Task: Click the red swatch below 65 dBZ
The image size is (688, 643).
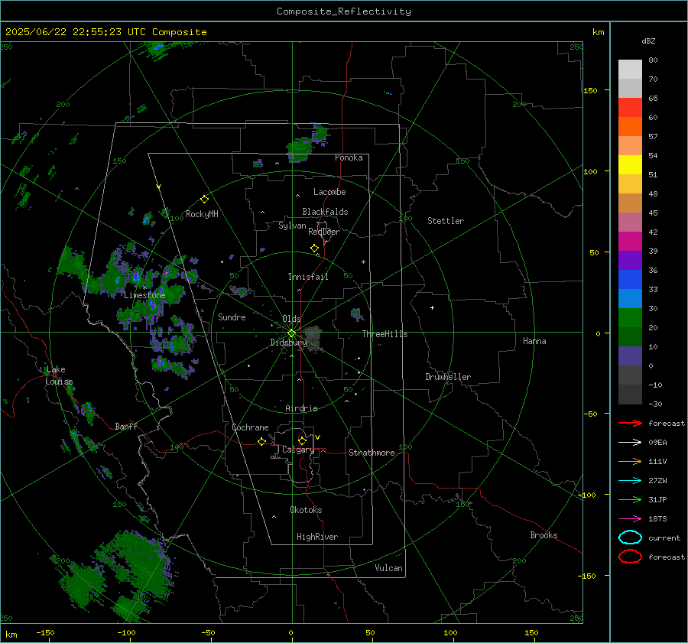Action: pos(630,108)
